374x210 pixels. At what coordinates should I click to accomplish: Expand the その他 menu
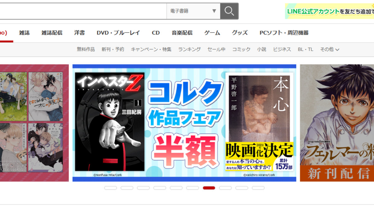tap(330, 49)
